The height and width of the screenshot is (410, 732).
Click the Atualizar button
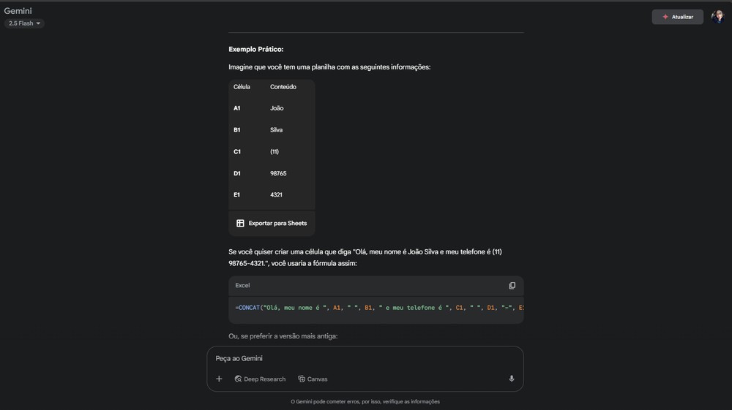click(x=678, y=17)
